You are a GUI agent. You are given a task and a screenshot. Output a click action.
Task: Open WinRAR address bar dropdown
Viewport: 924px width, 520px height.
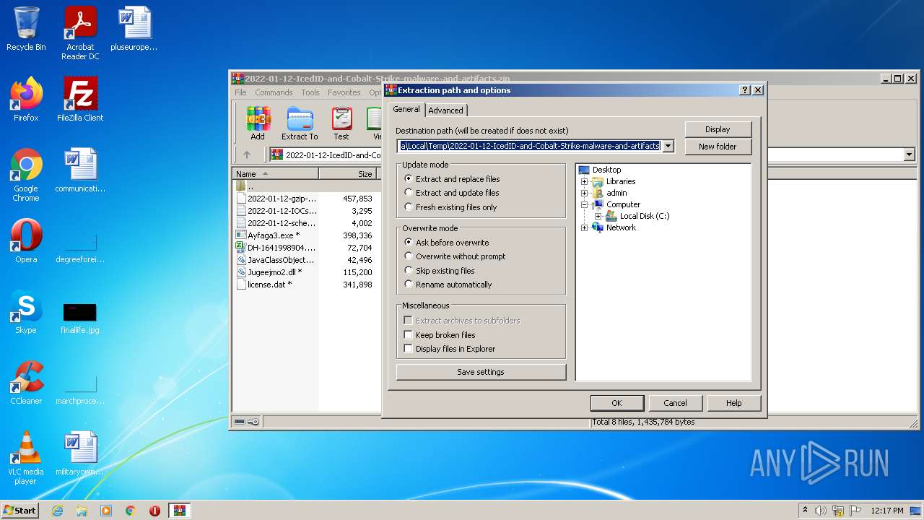[909, 155]
